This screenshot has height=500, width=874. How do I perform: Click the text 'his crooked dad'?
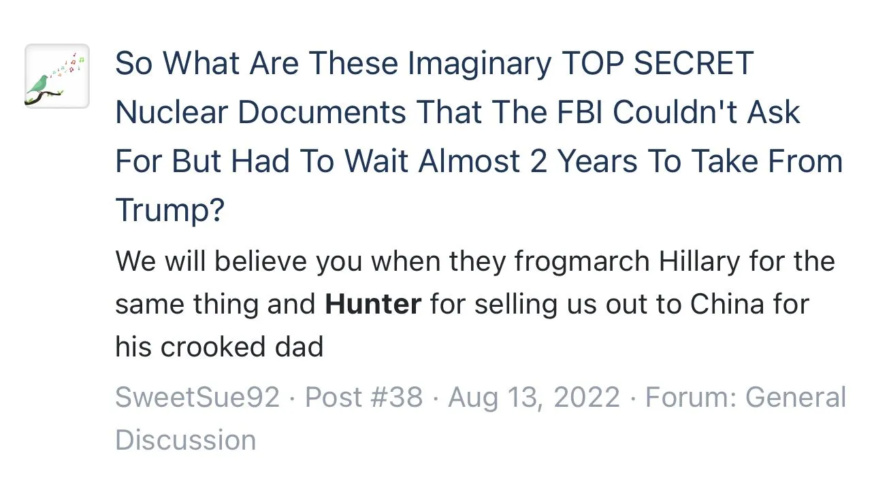pyautogui.click(x=219, y=347)
